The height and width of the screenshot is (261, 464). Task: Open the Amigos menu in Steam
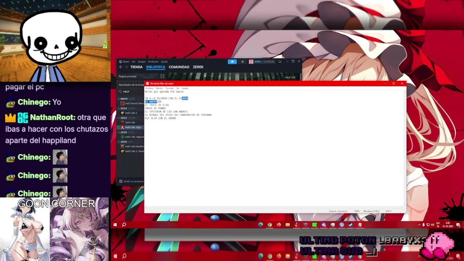coord(141,62)
